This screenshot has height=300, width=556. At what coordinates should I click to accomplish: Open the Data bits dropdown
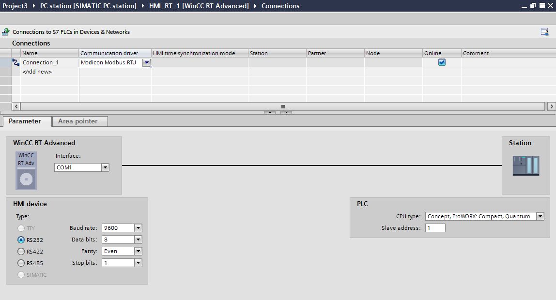(x=139, y=240)
